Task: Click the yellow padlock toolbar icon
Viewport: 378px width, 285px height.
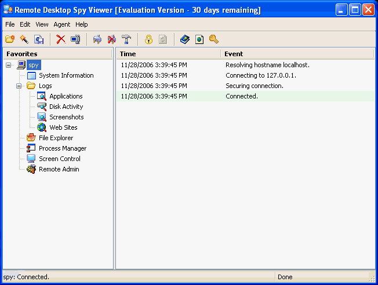Action: click(x=148, y=39)
